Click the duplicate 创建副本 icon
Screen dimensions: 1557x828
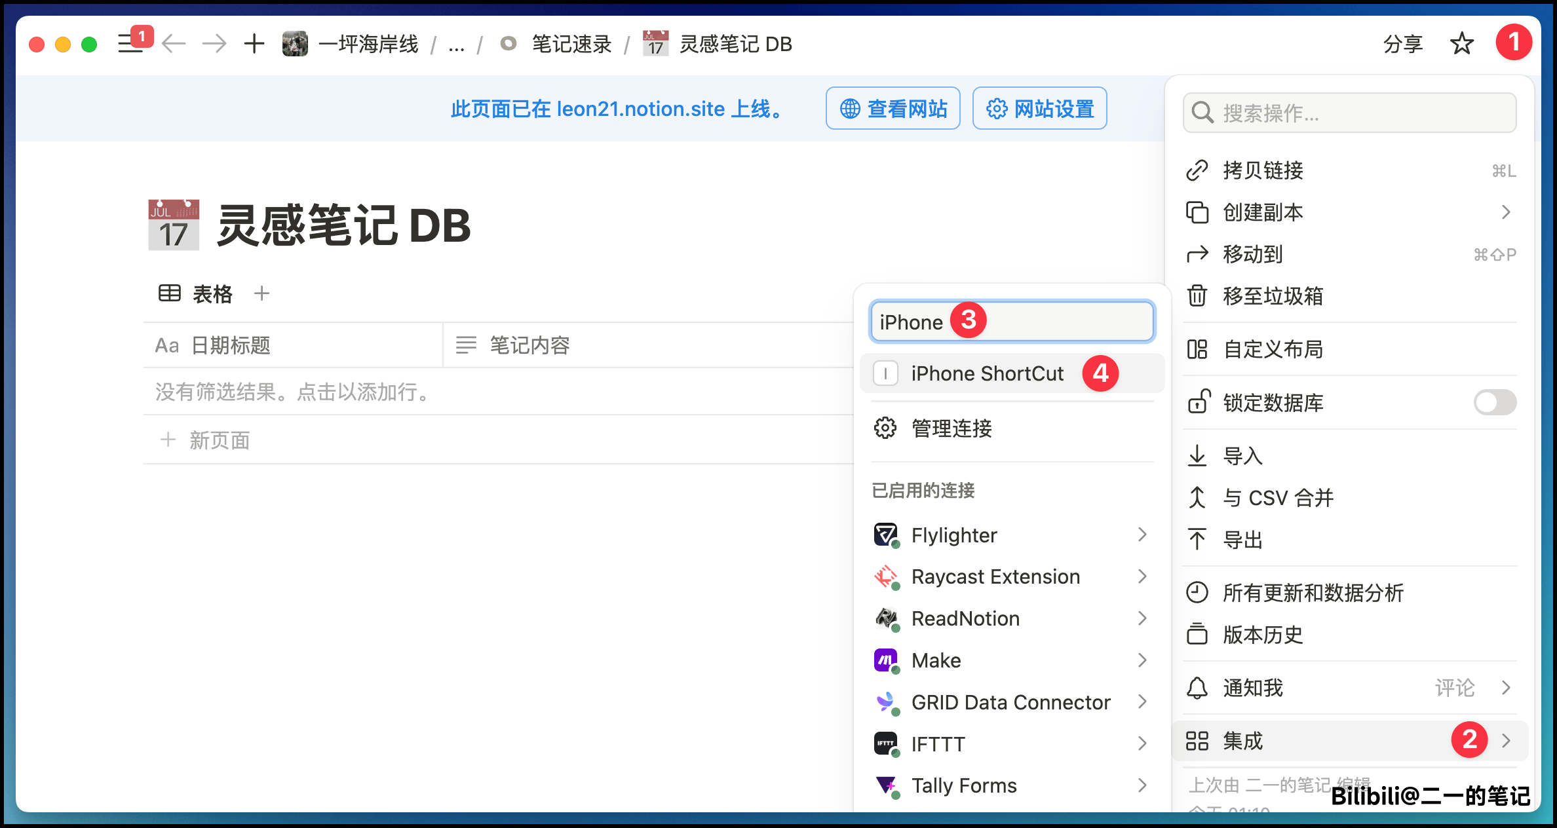(1197, 212)
